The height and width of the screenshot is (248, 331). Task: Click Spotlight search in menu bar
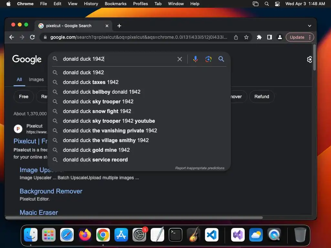tap(267, 4)
